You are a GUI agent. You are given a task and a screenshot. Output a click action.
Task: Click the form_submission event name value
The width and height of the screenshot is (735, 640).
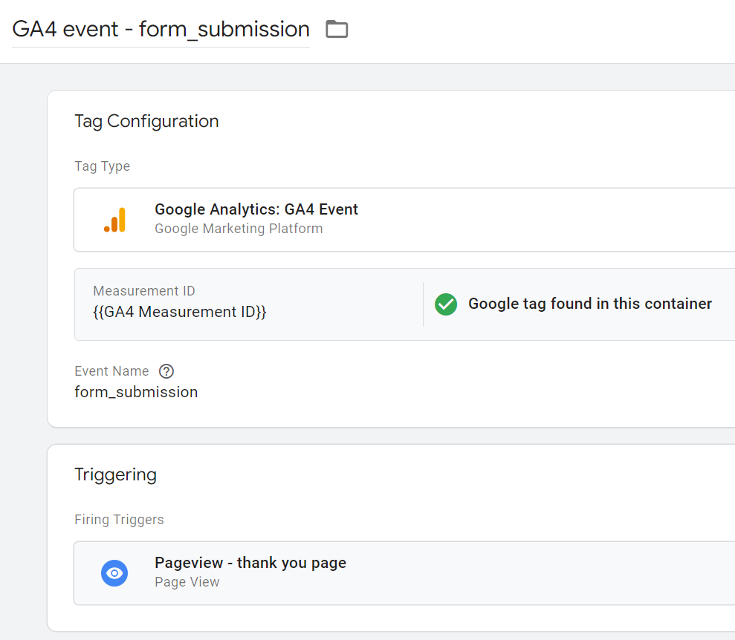(136, 392)
